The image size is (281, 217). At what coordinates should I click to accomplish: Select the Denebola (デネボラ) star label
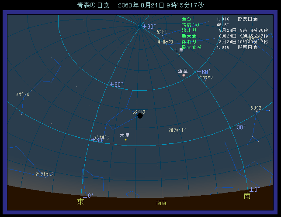click(101, 137)
